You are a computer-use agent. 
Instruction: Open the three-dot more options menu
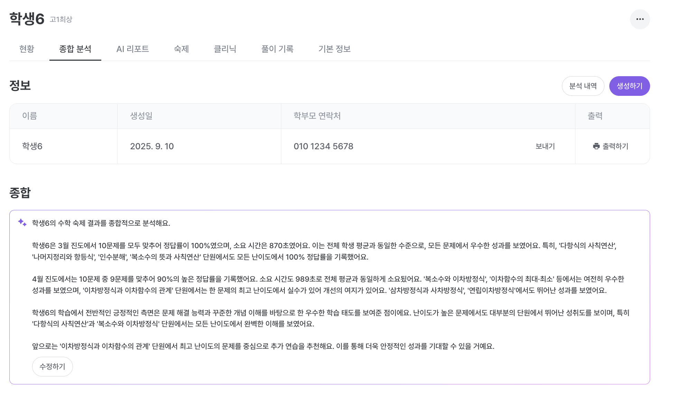pyautogui.click(x=640, y=19)
